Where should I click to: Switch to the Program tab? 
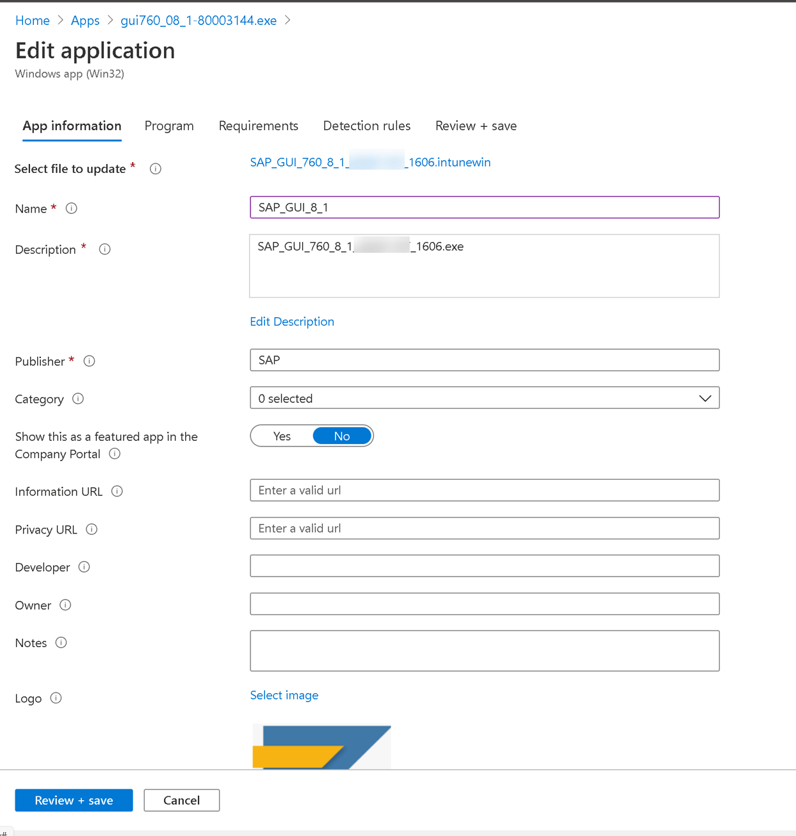pyautogui.click(x=169, y=126)
